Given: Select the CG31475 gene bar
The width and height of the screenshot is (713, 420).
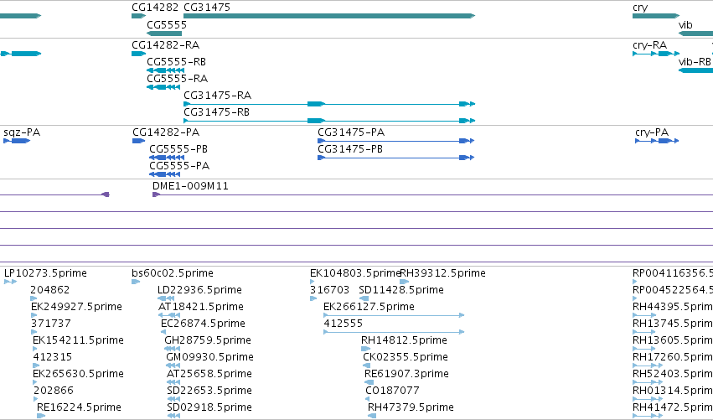Looking at the screenshot, I should tap(329, 16).
